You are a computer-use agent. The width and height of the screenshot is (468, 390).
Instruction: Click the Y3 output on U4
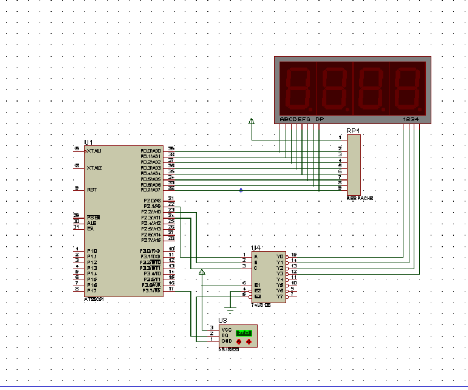click(280, 274)
